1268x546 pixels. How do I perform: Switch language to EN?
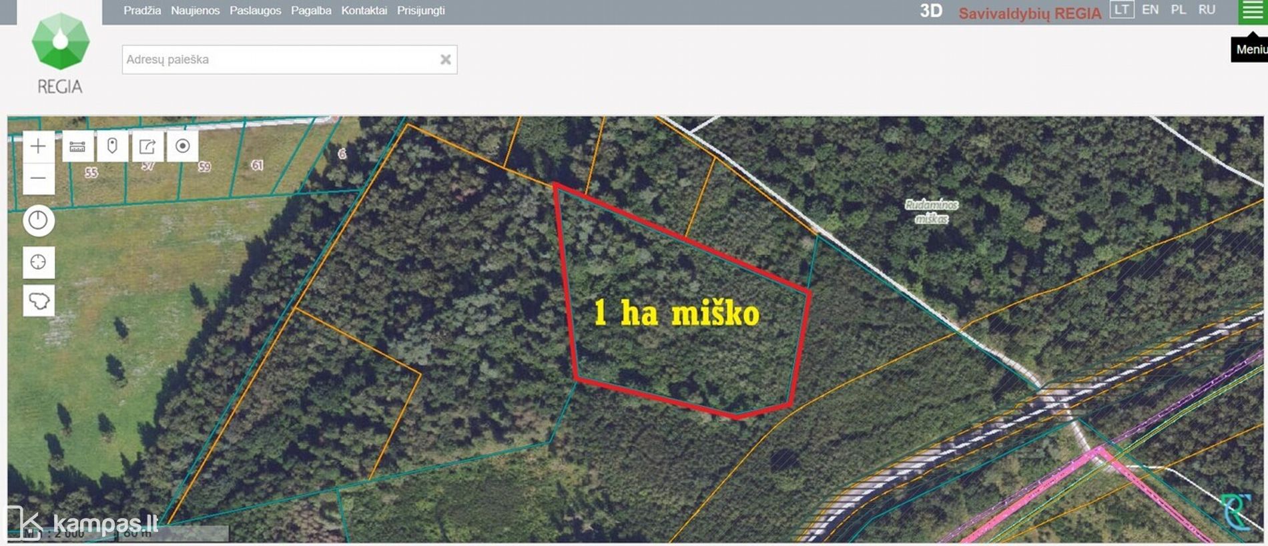1150,9
